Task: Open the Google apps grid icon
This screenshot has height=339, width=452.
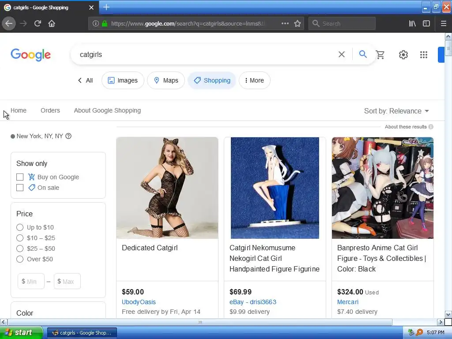Action: click(x=424, y=54)
